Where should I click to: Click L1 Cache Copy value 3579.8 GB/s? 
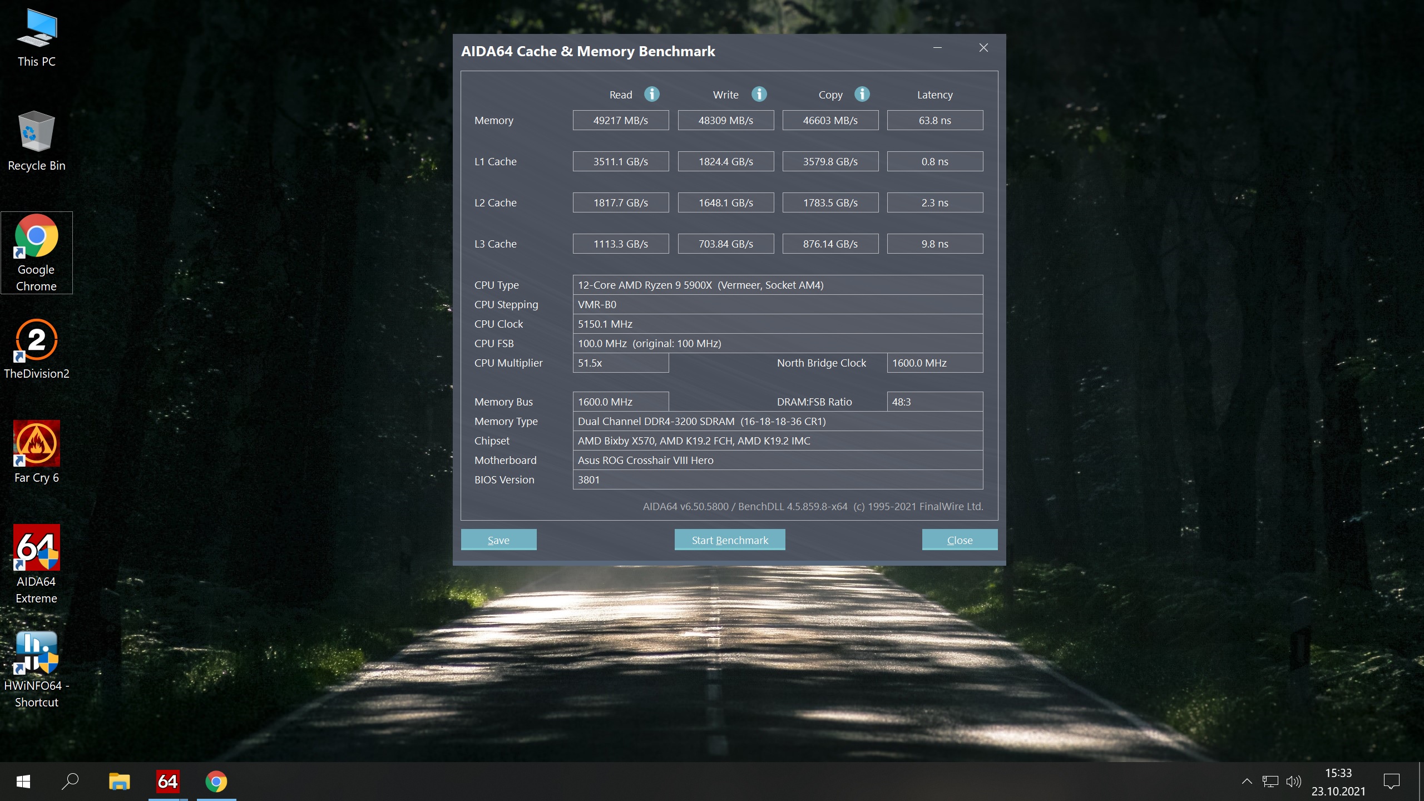click(x=830, y=161)
